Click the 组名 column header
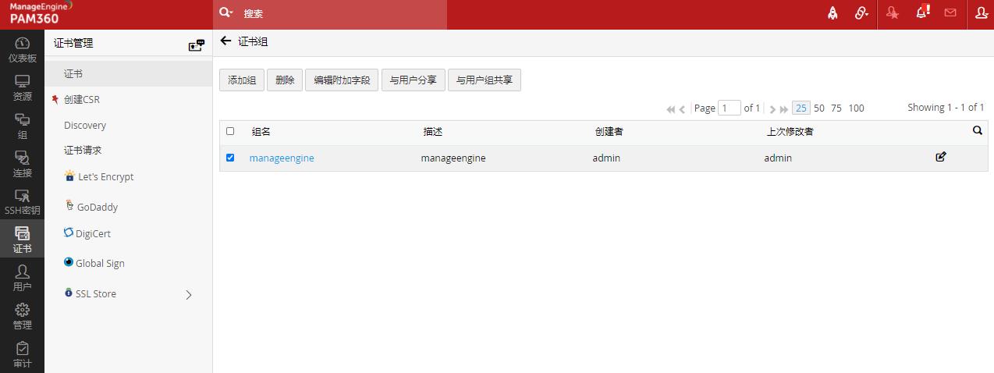 261,132
